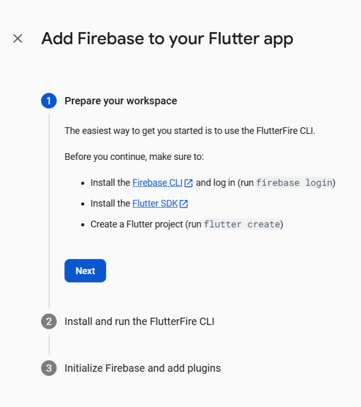Screen dimensions: 361x407
Task: Open the Flutter SDK link
Action: click(155, 203)
